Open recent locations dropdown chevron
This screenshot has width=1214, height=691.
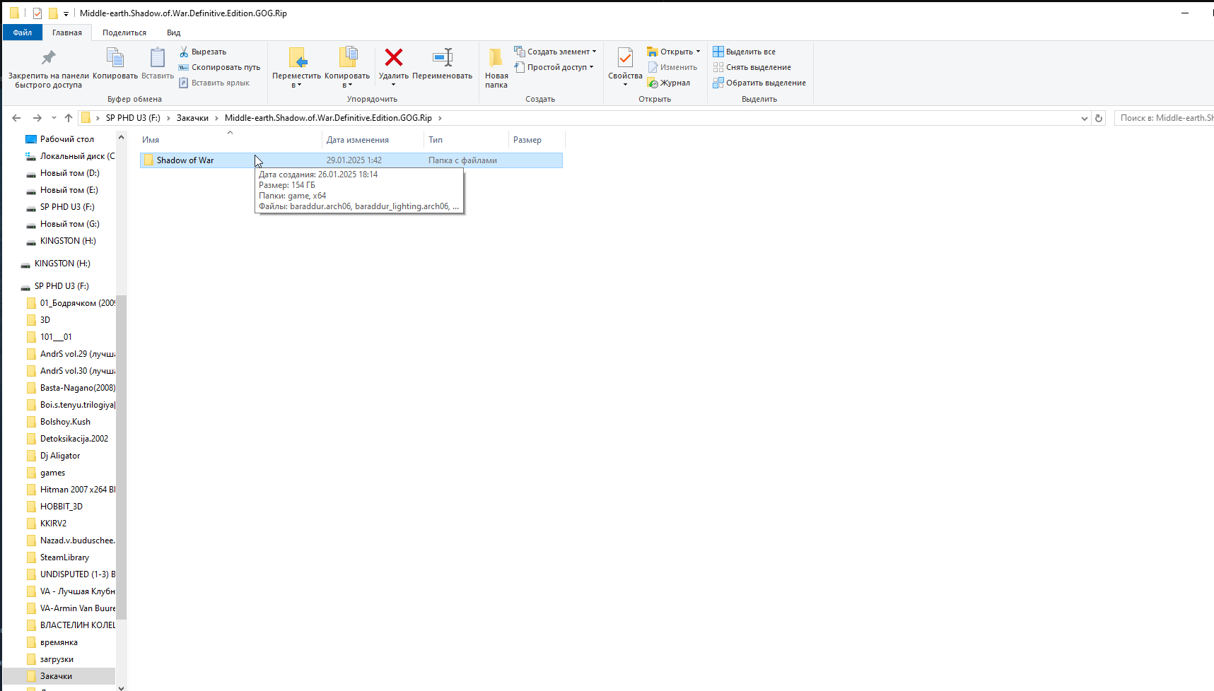[54, 118]
